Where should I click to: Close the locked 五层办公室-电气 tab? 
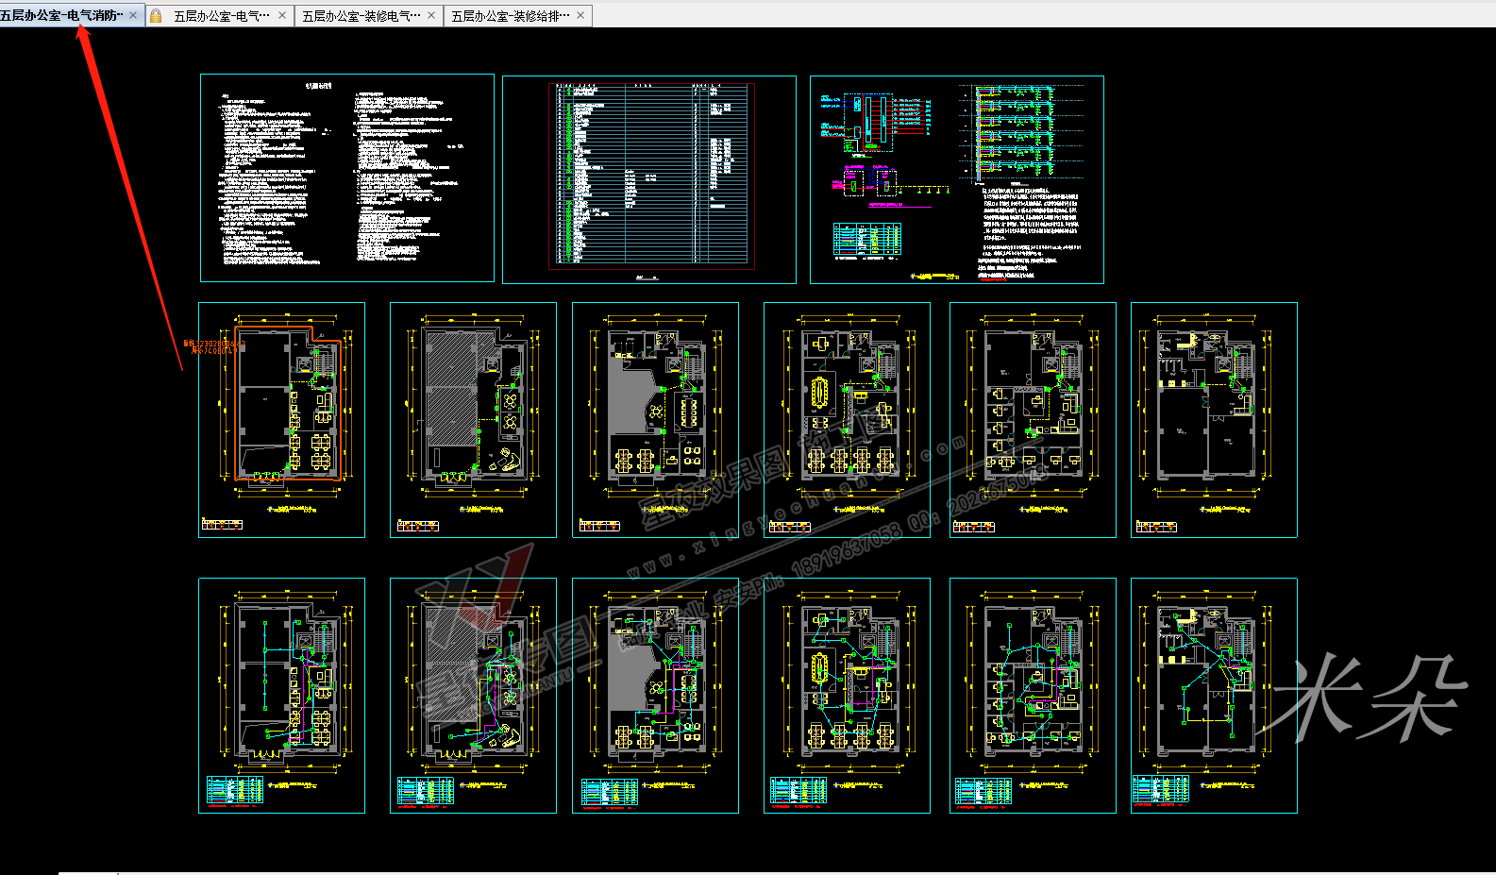(282, 16)
